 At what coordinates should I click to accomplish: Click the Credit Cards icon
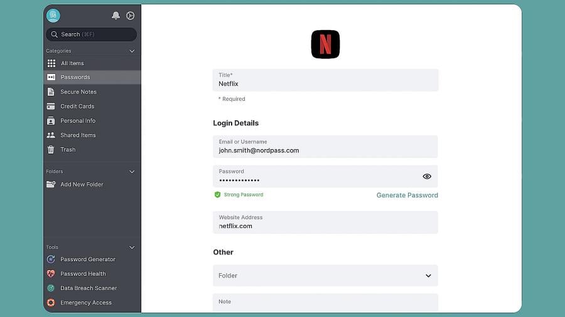pos(51,107)
